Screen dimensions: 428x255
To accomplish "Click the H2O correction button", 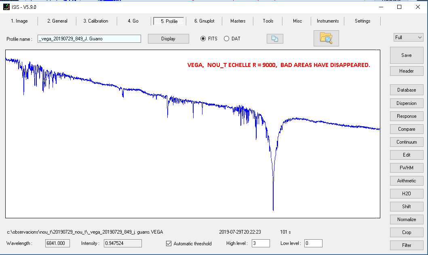I will pyautogui.click(x=406, y=194).
